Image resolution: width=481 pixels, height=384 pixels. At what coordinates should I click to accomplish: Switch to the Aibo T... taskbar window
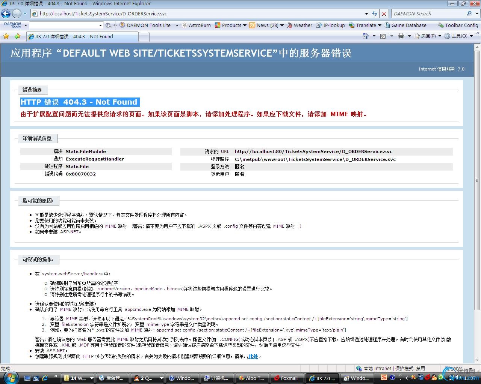pyautogui.click(x=252, y=378)
